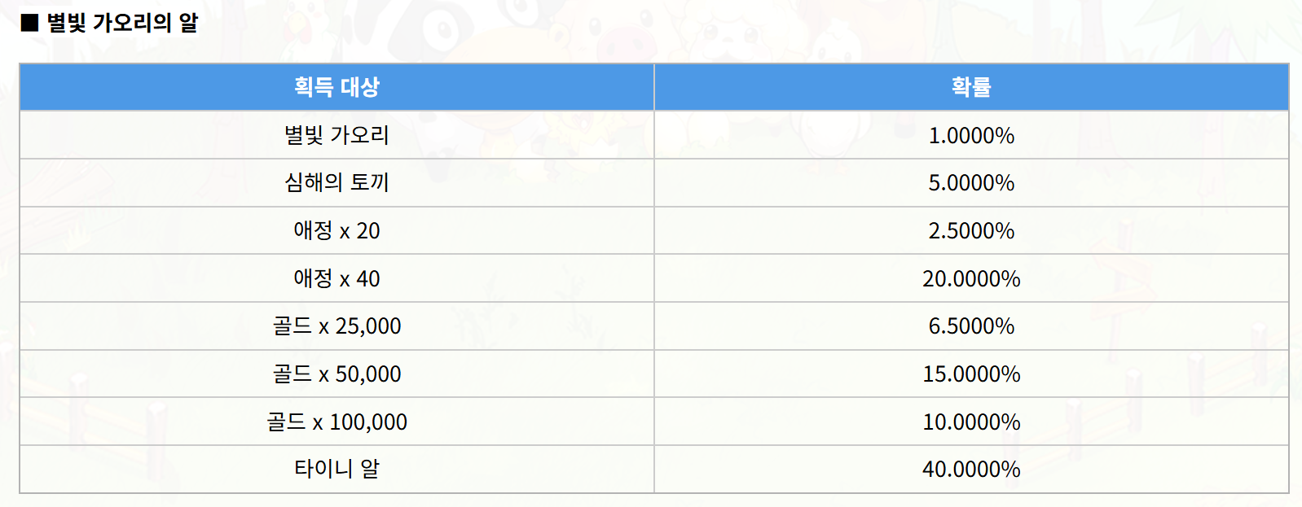Select the 애정 x 20 cell
This screenshot has height=507, width=1302.
tap(336, 230)
